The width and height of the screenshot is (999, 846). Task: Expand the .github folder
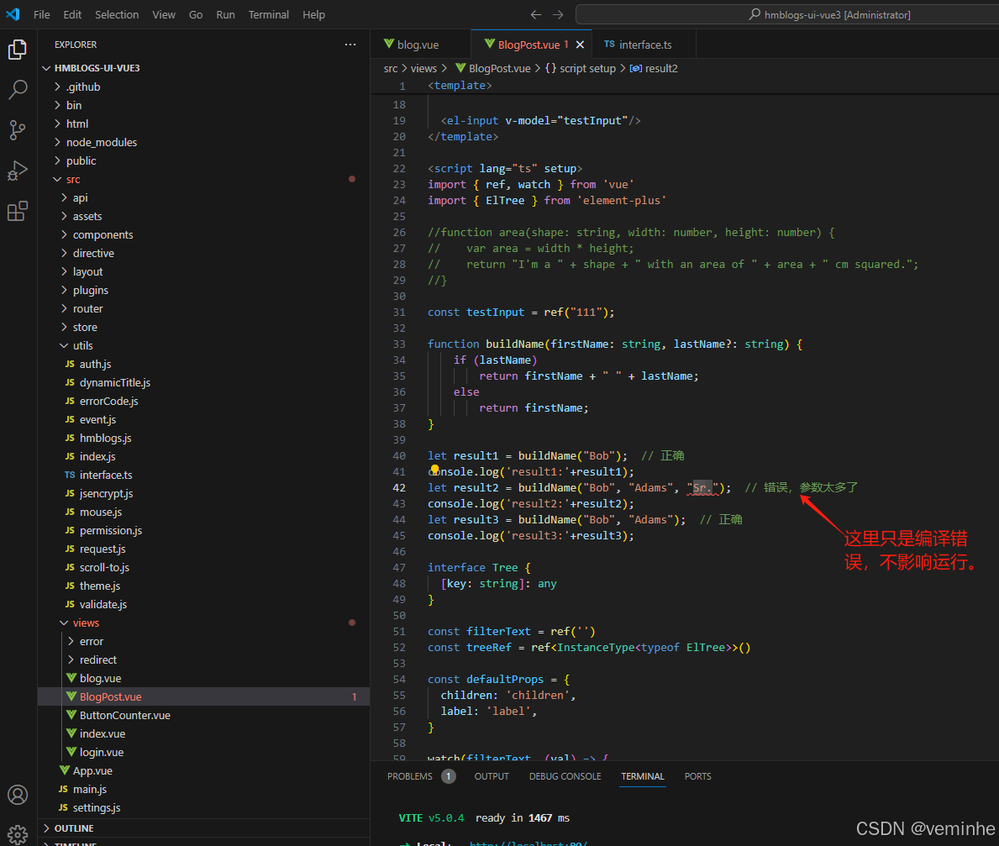pos(204,87)
